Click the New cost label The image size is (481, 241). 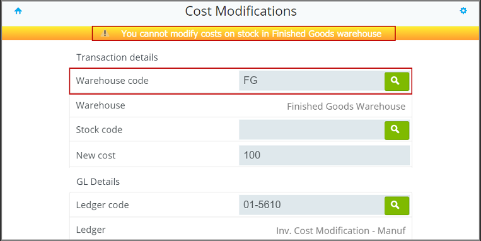pos(96,155)
